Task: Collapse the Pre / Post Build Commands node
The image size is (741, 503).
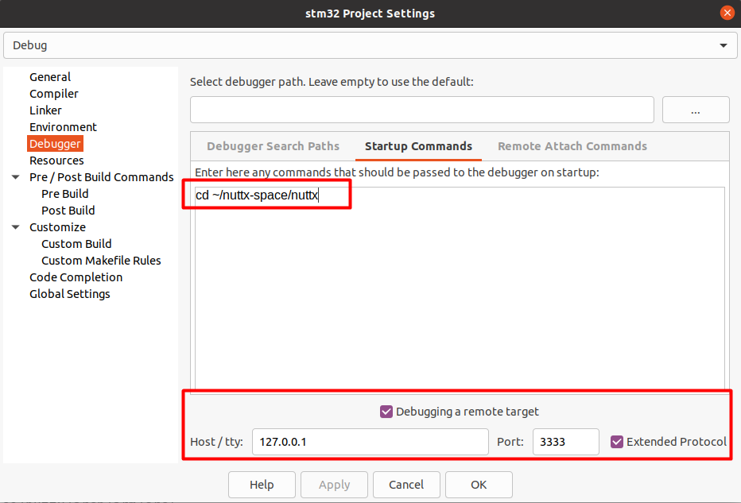Action: pyautogui.click(x=16, y=177)
